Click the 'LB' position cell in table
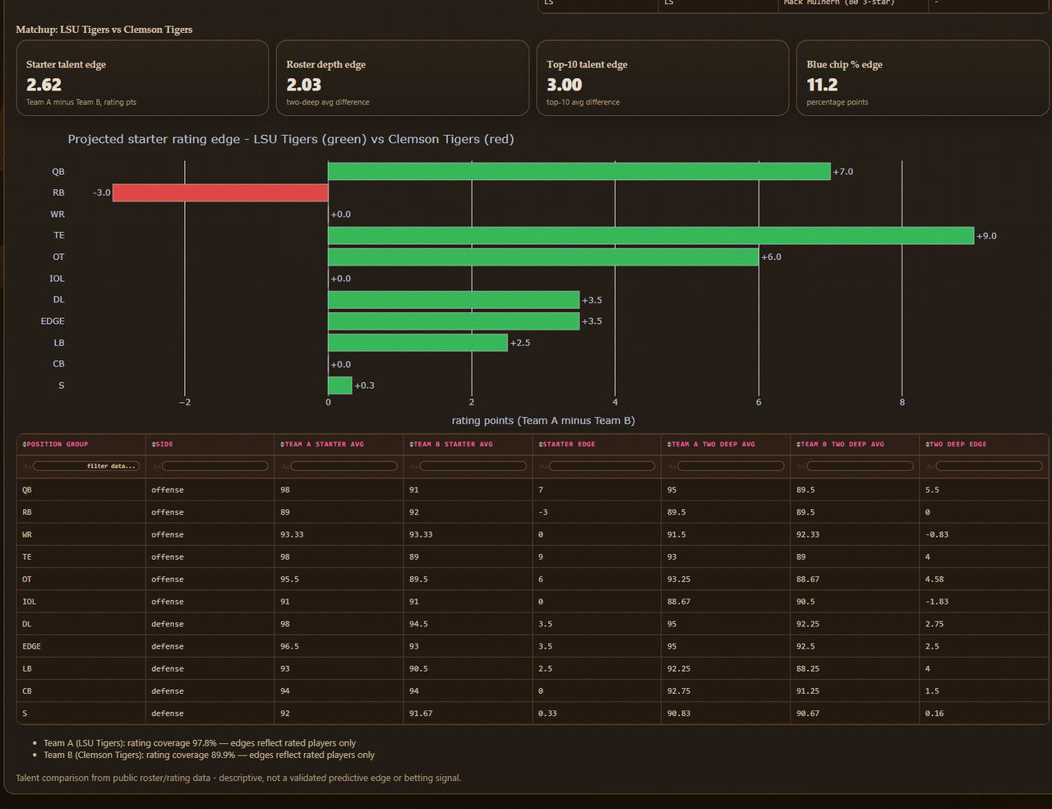Screen dimensions: 1052x809 81,669
